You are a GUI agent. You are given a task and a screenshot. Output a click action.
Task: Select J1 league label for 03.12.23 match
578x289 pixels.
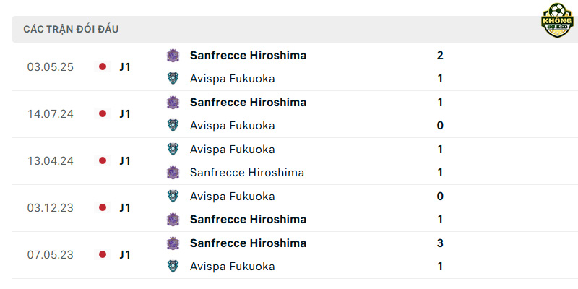125,208
